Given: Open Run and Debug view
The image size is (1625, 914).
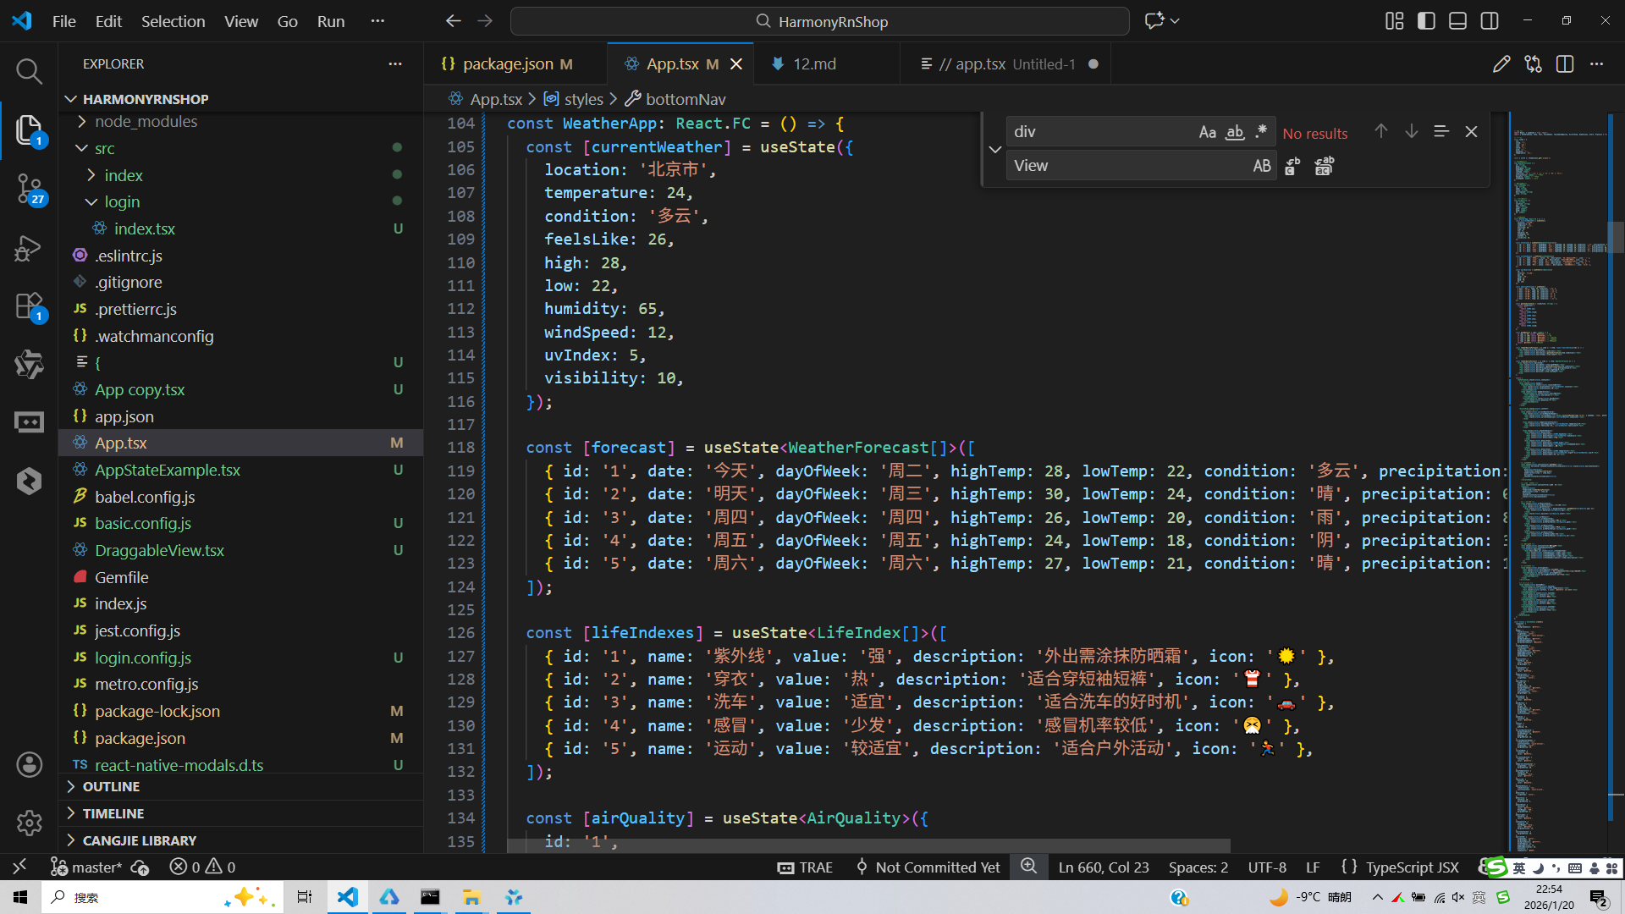Looking at the screenshot, I should pyautogui.click(x=29, y=248).
